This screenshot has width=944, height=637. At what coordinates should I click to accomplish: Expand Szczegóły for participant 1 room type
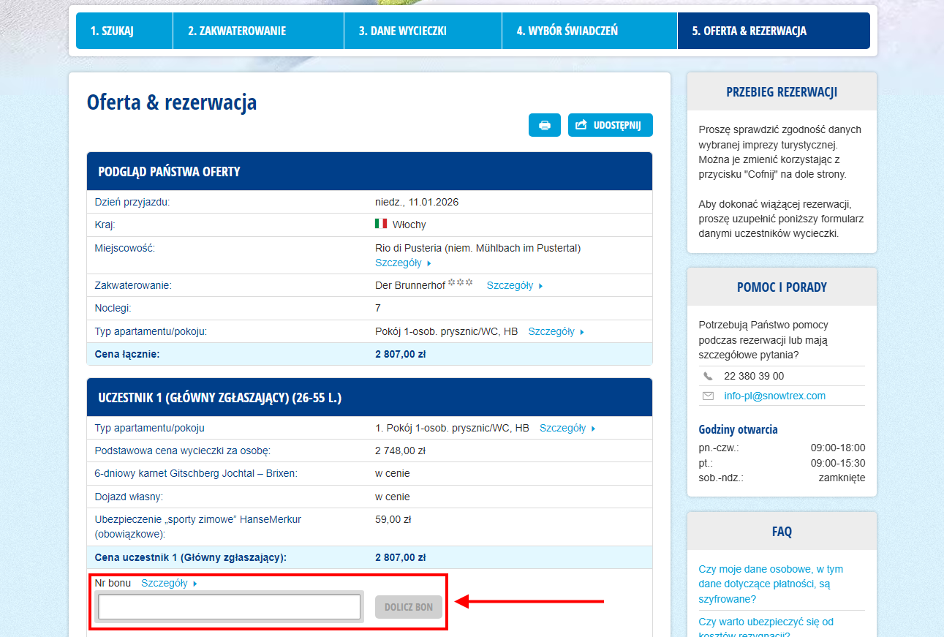(567, 428)
